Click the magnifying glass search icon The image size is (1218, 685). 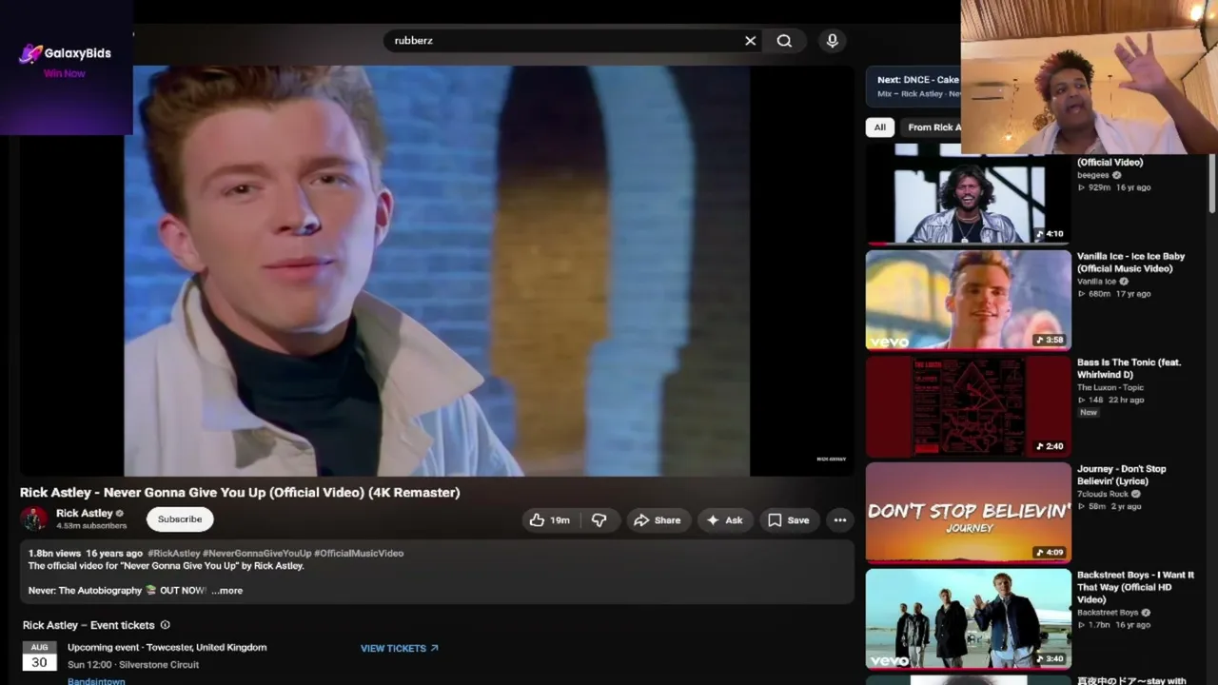click(x=784, y=41)
